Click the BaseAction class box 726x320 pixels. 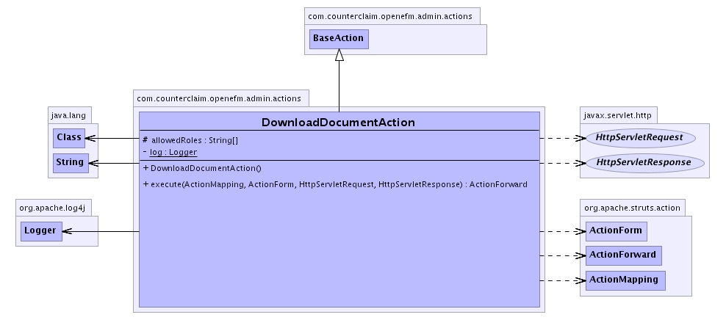(338, 38)
